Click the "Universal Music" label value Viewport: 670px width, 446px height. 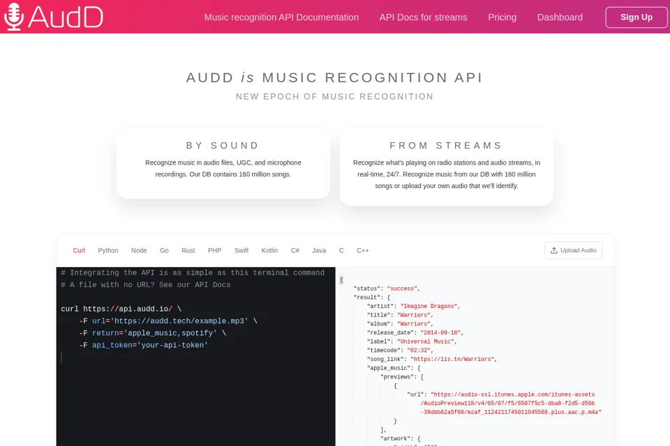[426, 341]
